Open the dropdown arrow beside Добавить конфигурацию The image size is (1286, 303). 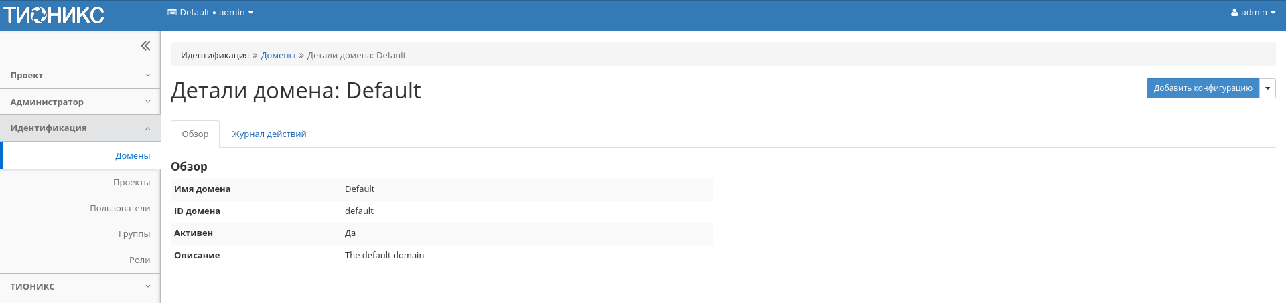(x=1267, y=88)
